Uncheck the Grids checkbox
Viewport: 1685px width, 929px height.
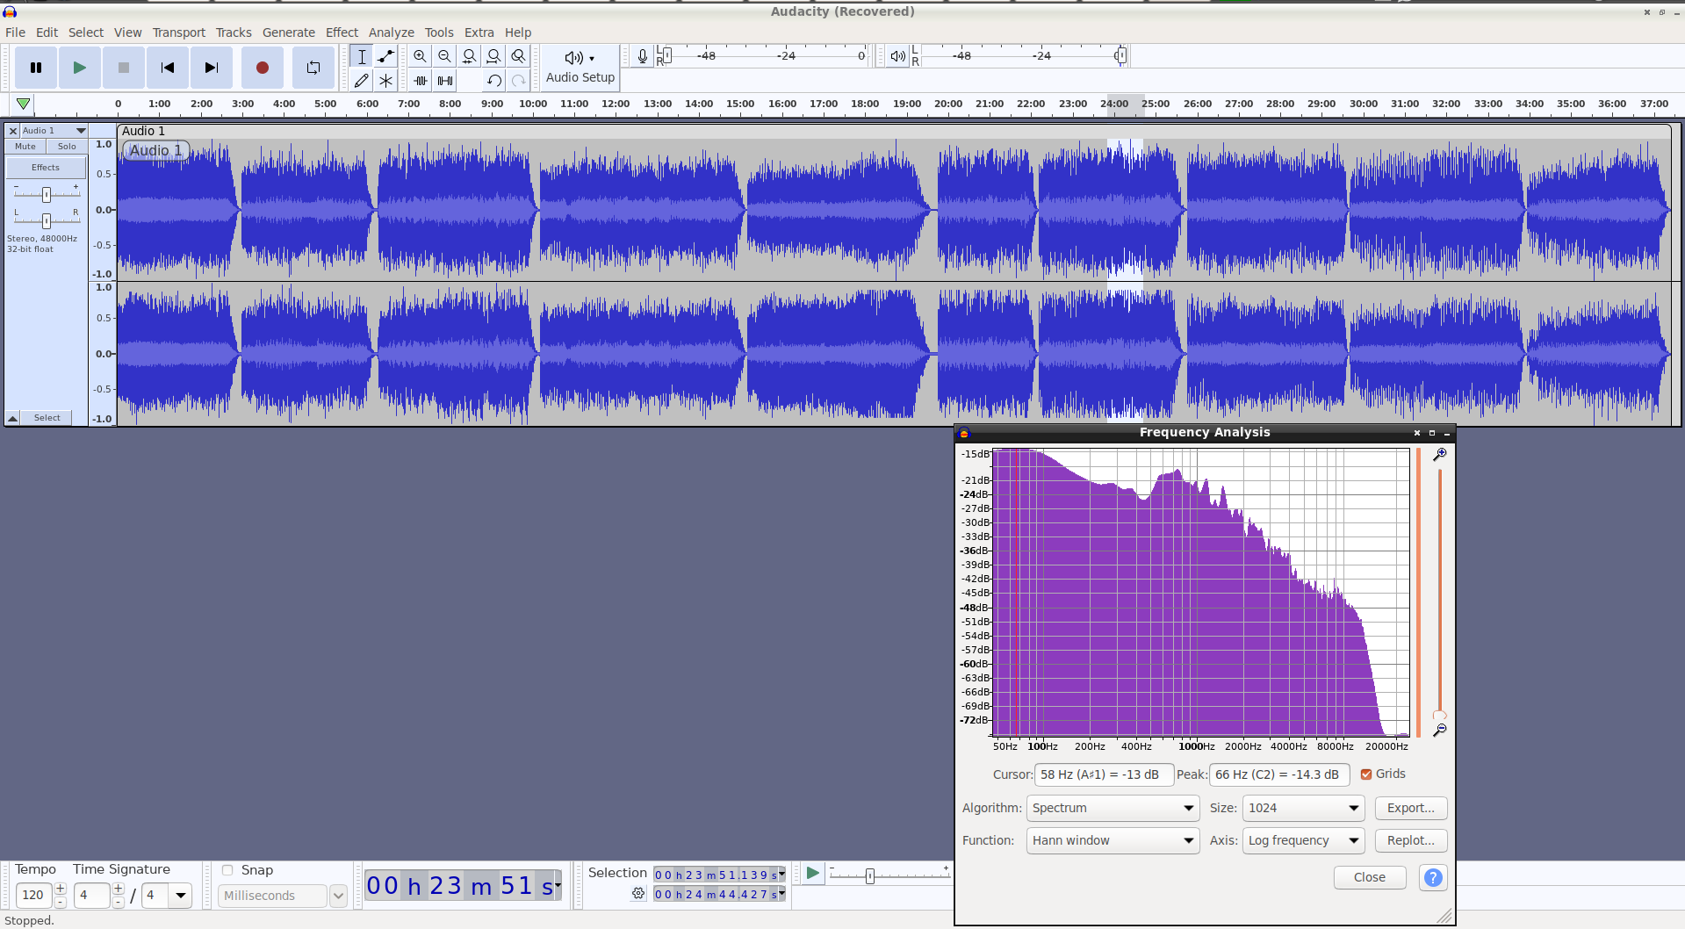1366,774
